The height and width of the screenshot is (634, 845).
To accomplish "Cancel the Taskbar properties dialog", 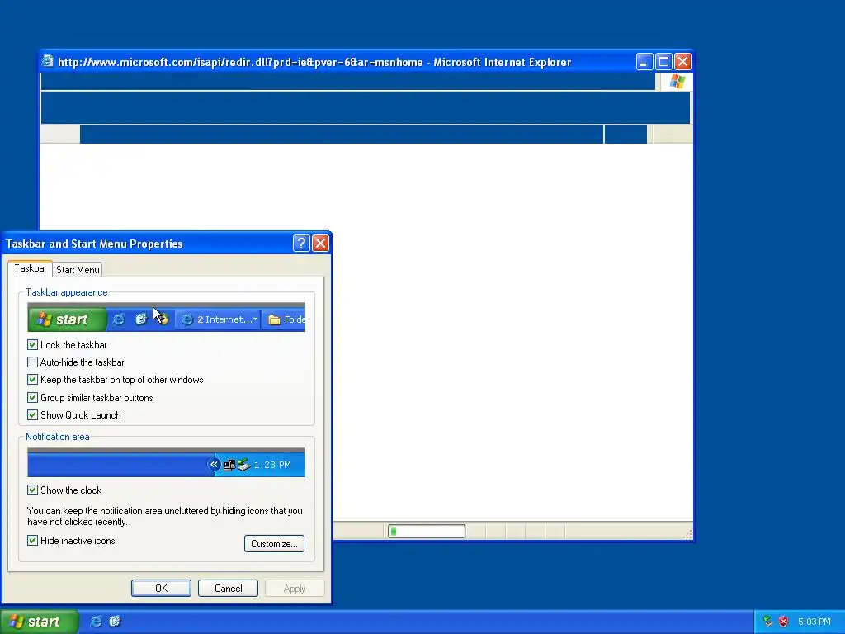I will [x=228, y=588].
